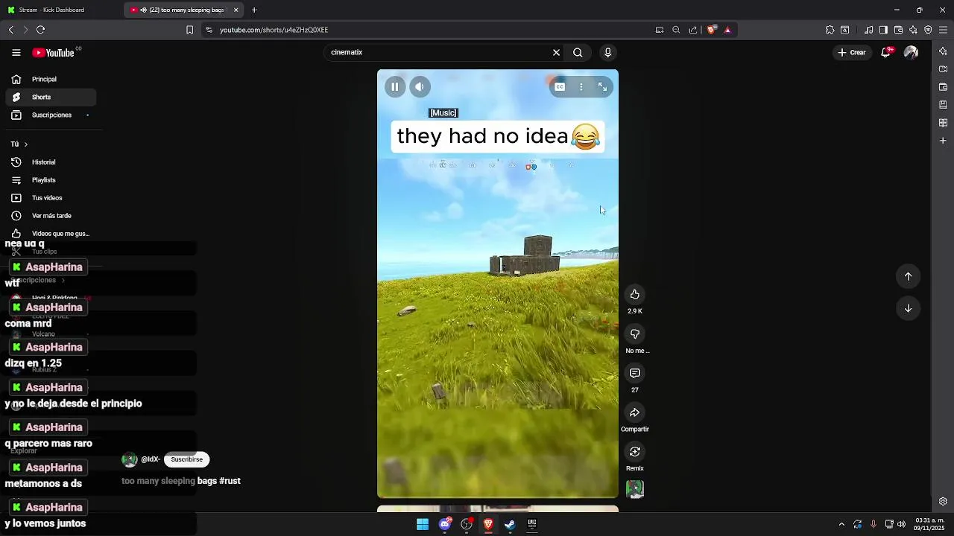
Task: Open Steam from the taskbar
Action: pos(510,524)
